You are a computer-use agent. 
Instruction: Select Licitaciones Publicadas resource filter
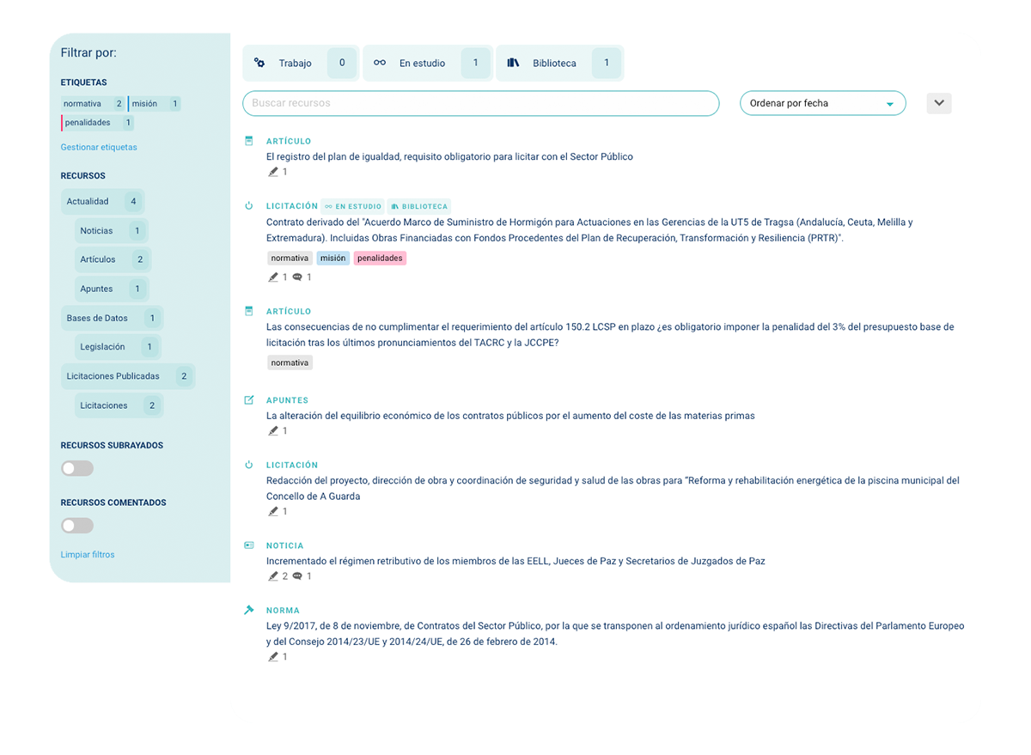pos(128,376)
